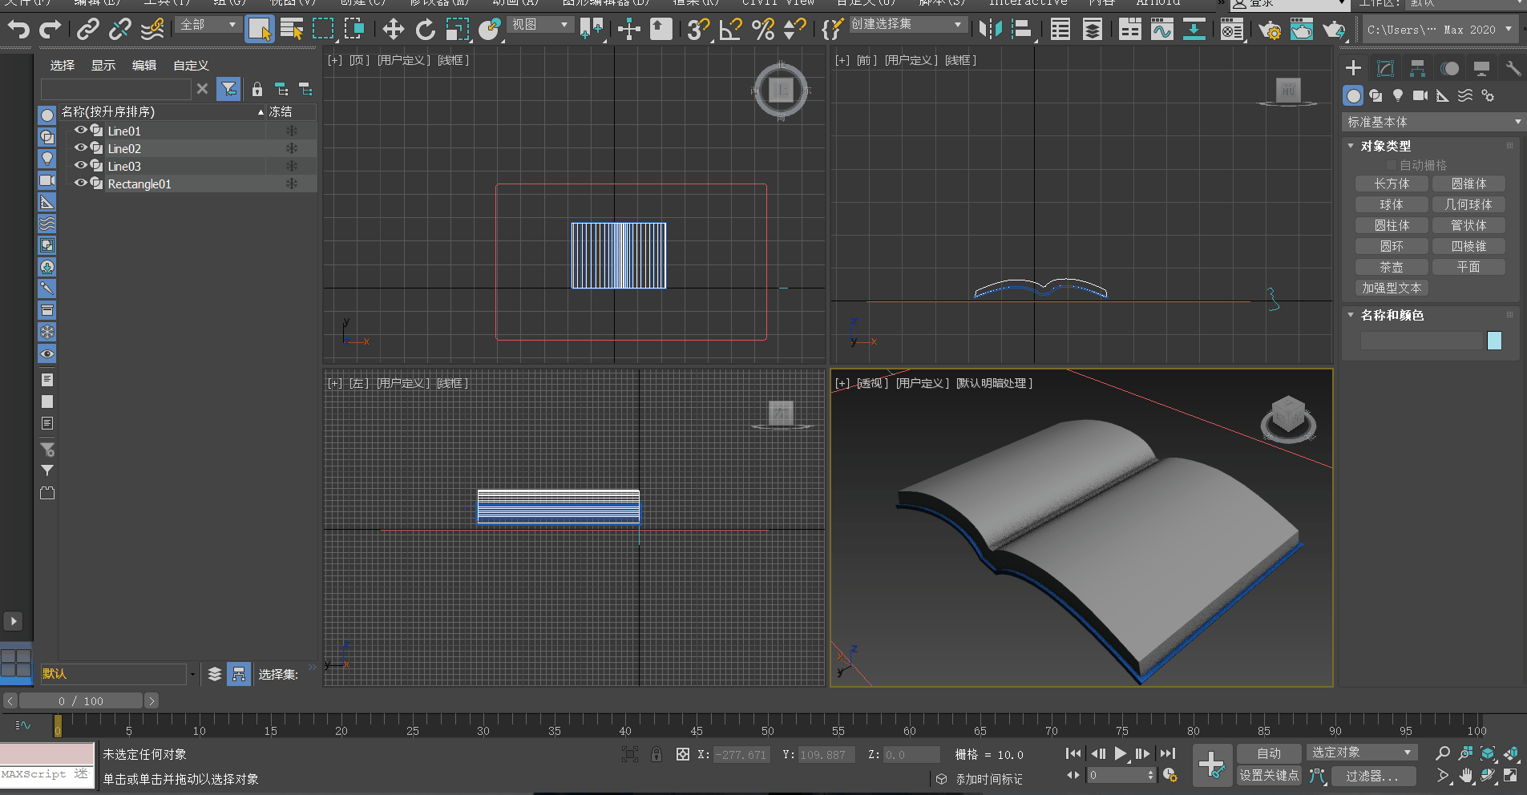Select the Move (select and move) tool
Viewport: 1527px width, 795px height.
point(393,30)
